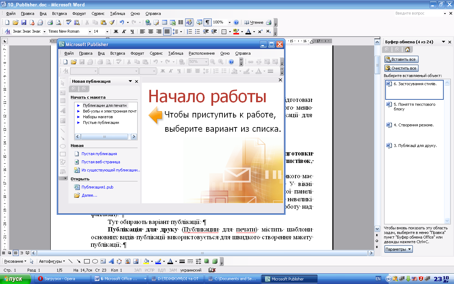This screenshot has width=454, height=284.
Task: Click clipboard home icon in task pane
Action: click(x=408, y=50)
